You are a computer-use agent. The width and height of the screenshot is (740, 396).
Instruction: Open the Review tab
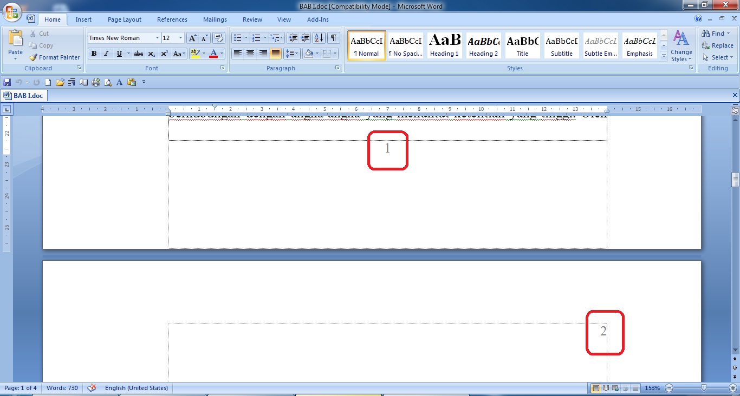coord(252,19)
